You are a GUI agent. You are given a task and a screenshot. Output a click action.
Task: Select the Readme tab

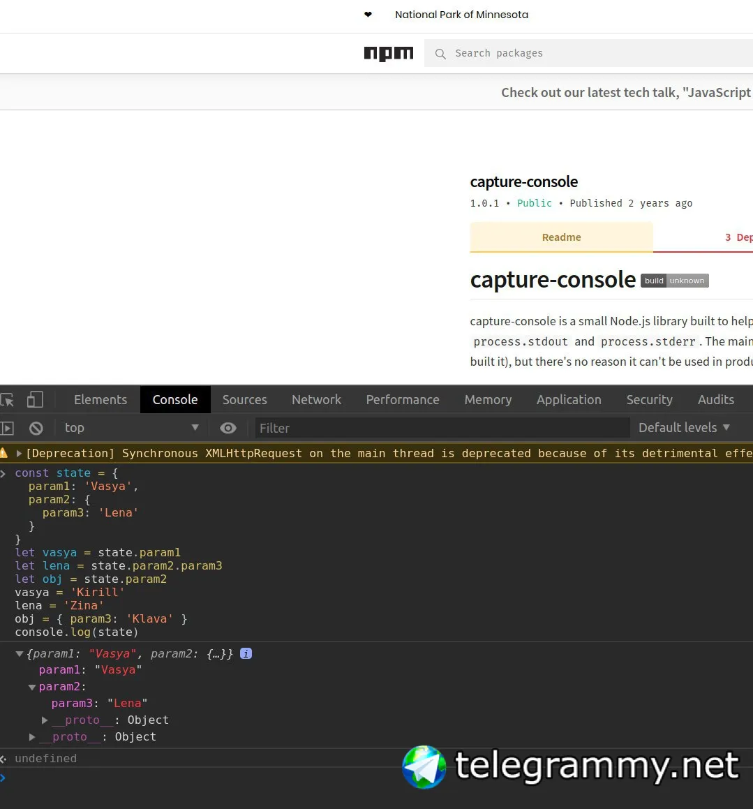561,237
